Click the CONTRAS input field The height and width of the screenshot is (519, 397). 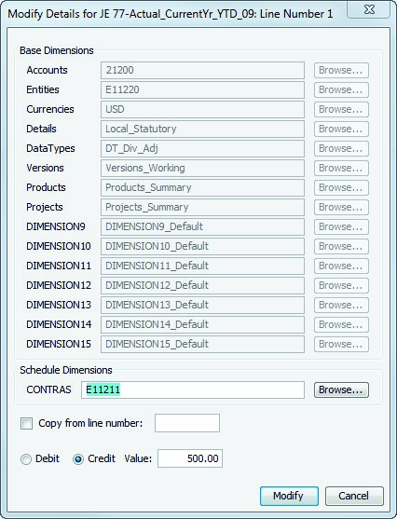tap(193, 389)
